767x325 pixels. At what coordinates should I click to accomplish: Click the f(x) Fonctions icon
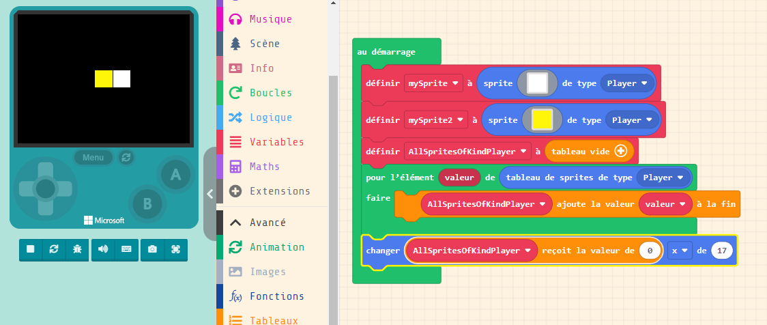click(235, 296)
